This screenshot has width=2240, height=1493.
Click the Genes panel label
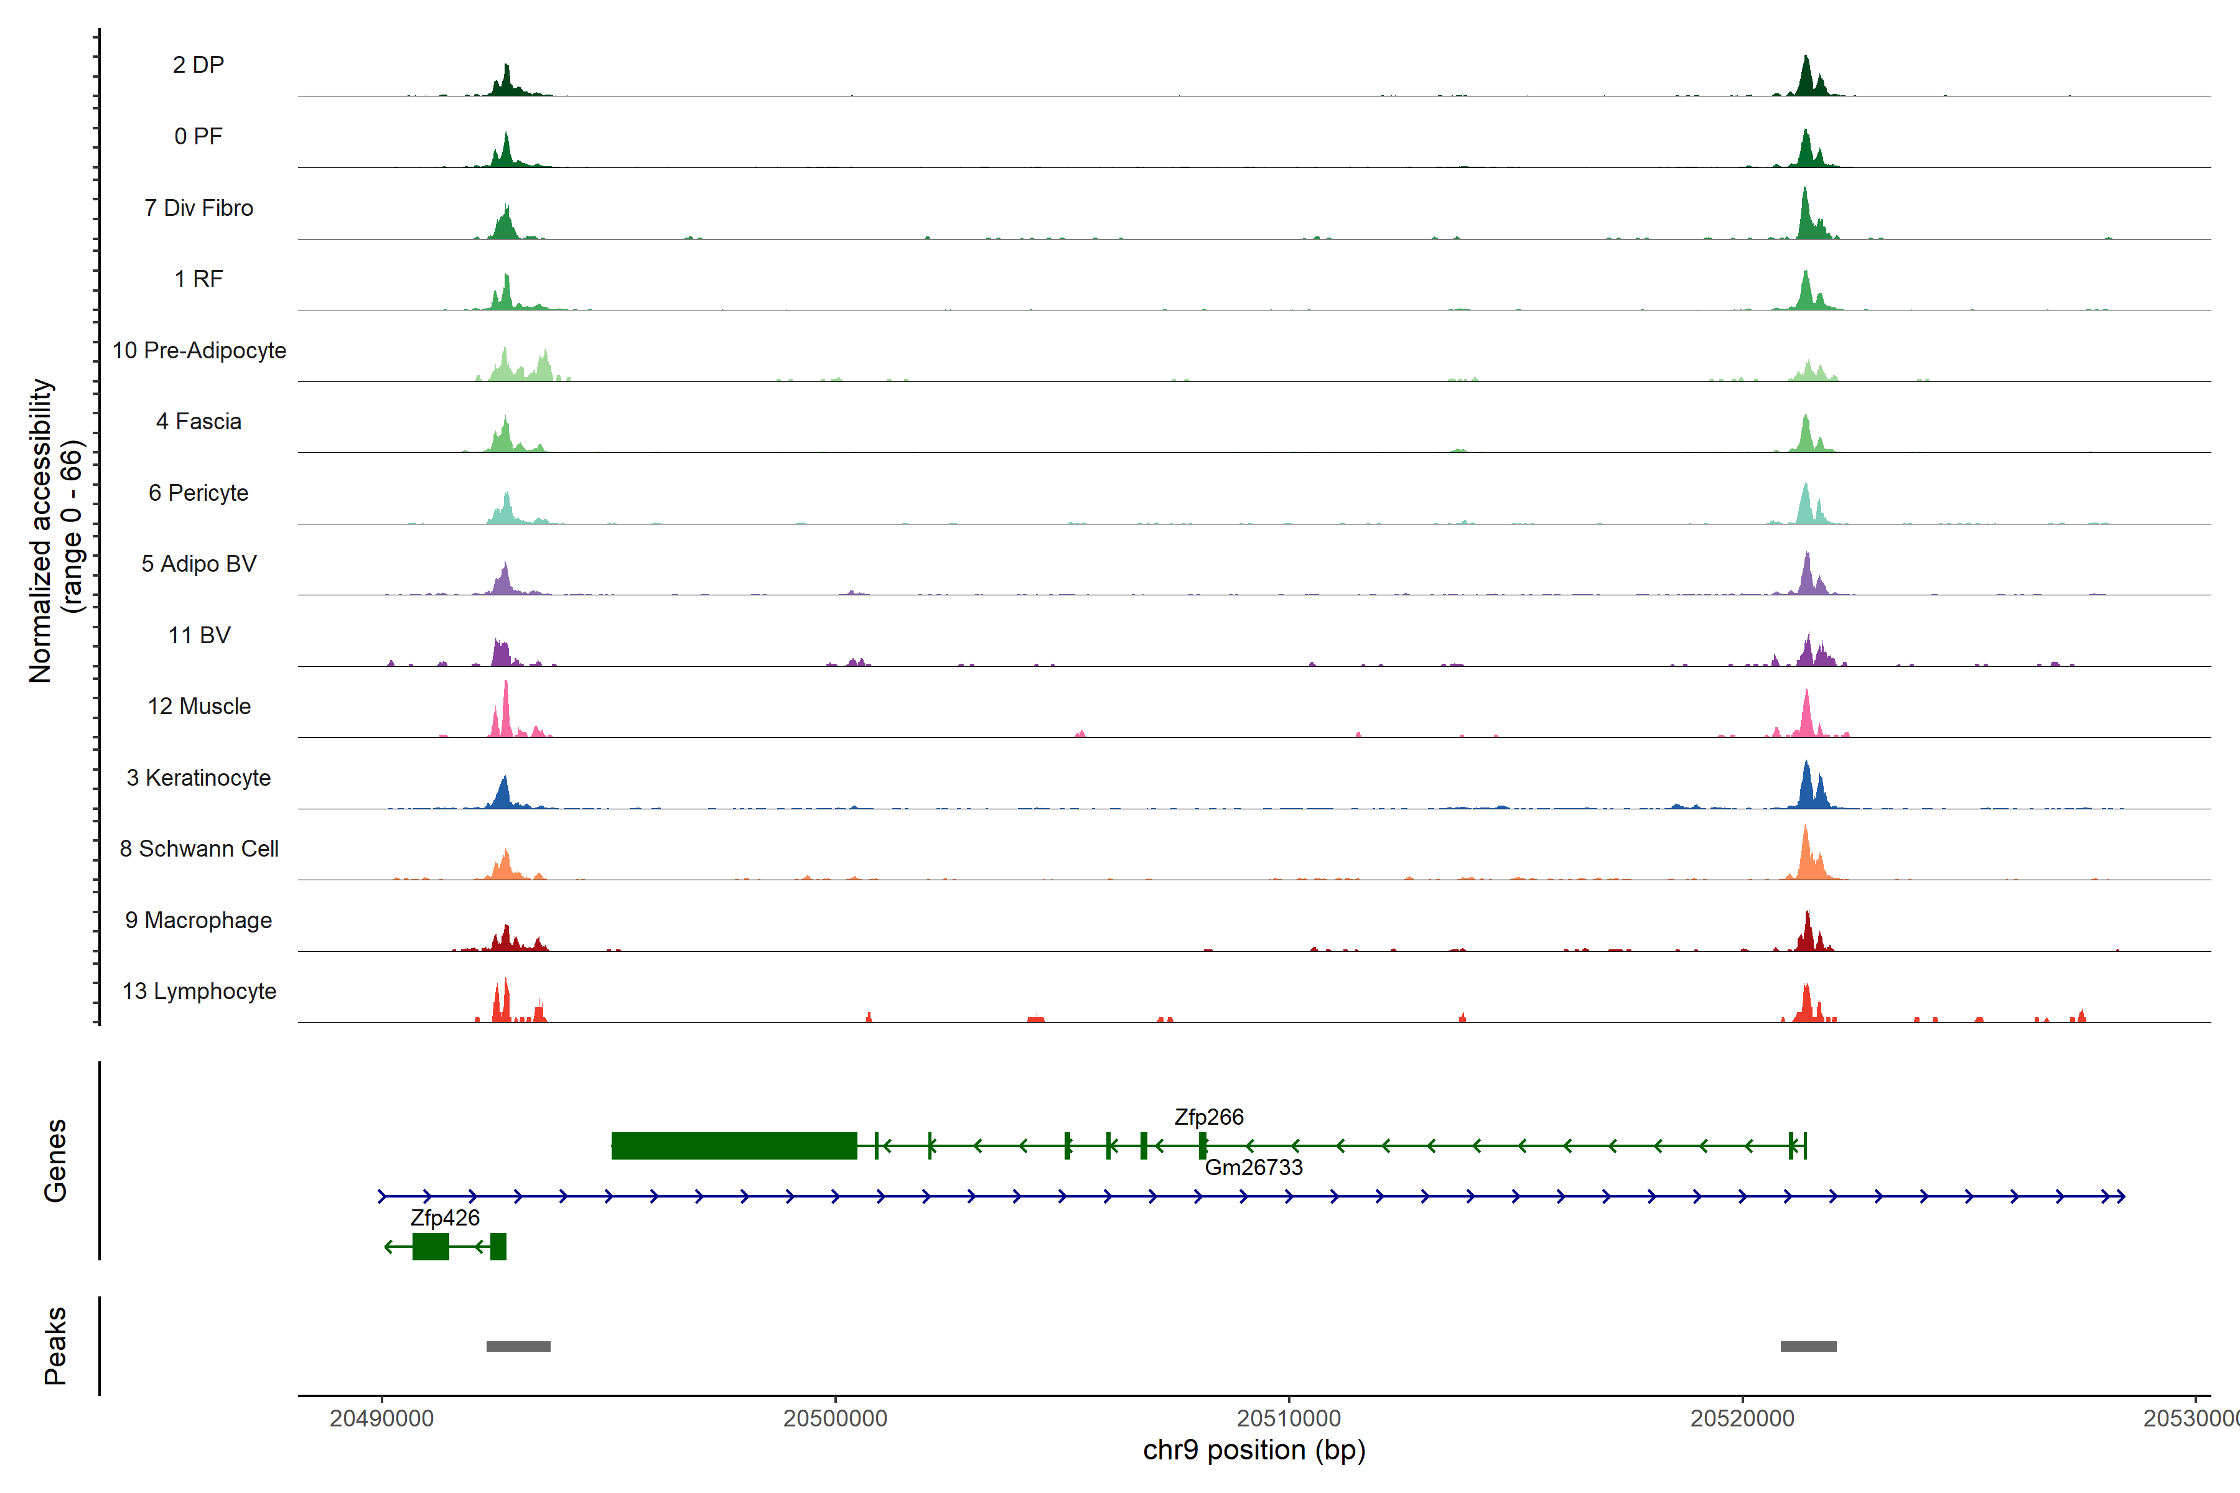click(55, 1161)
